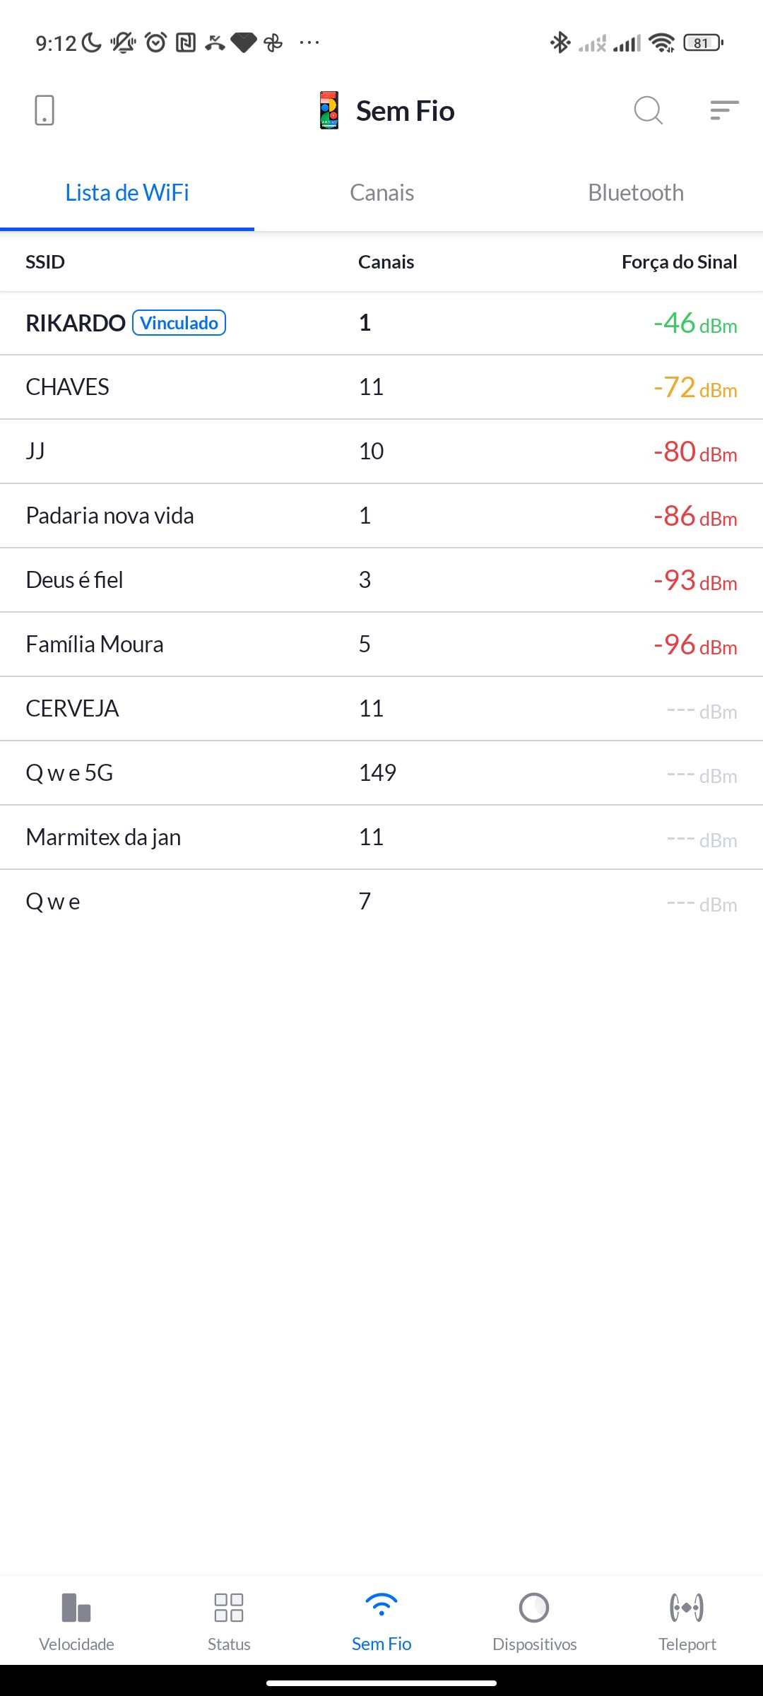Open the Status grid icon
Image resolution: width=763 pixels, height=1696 pixels.
click(x=229, y=1607)
